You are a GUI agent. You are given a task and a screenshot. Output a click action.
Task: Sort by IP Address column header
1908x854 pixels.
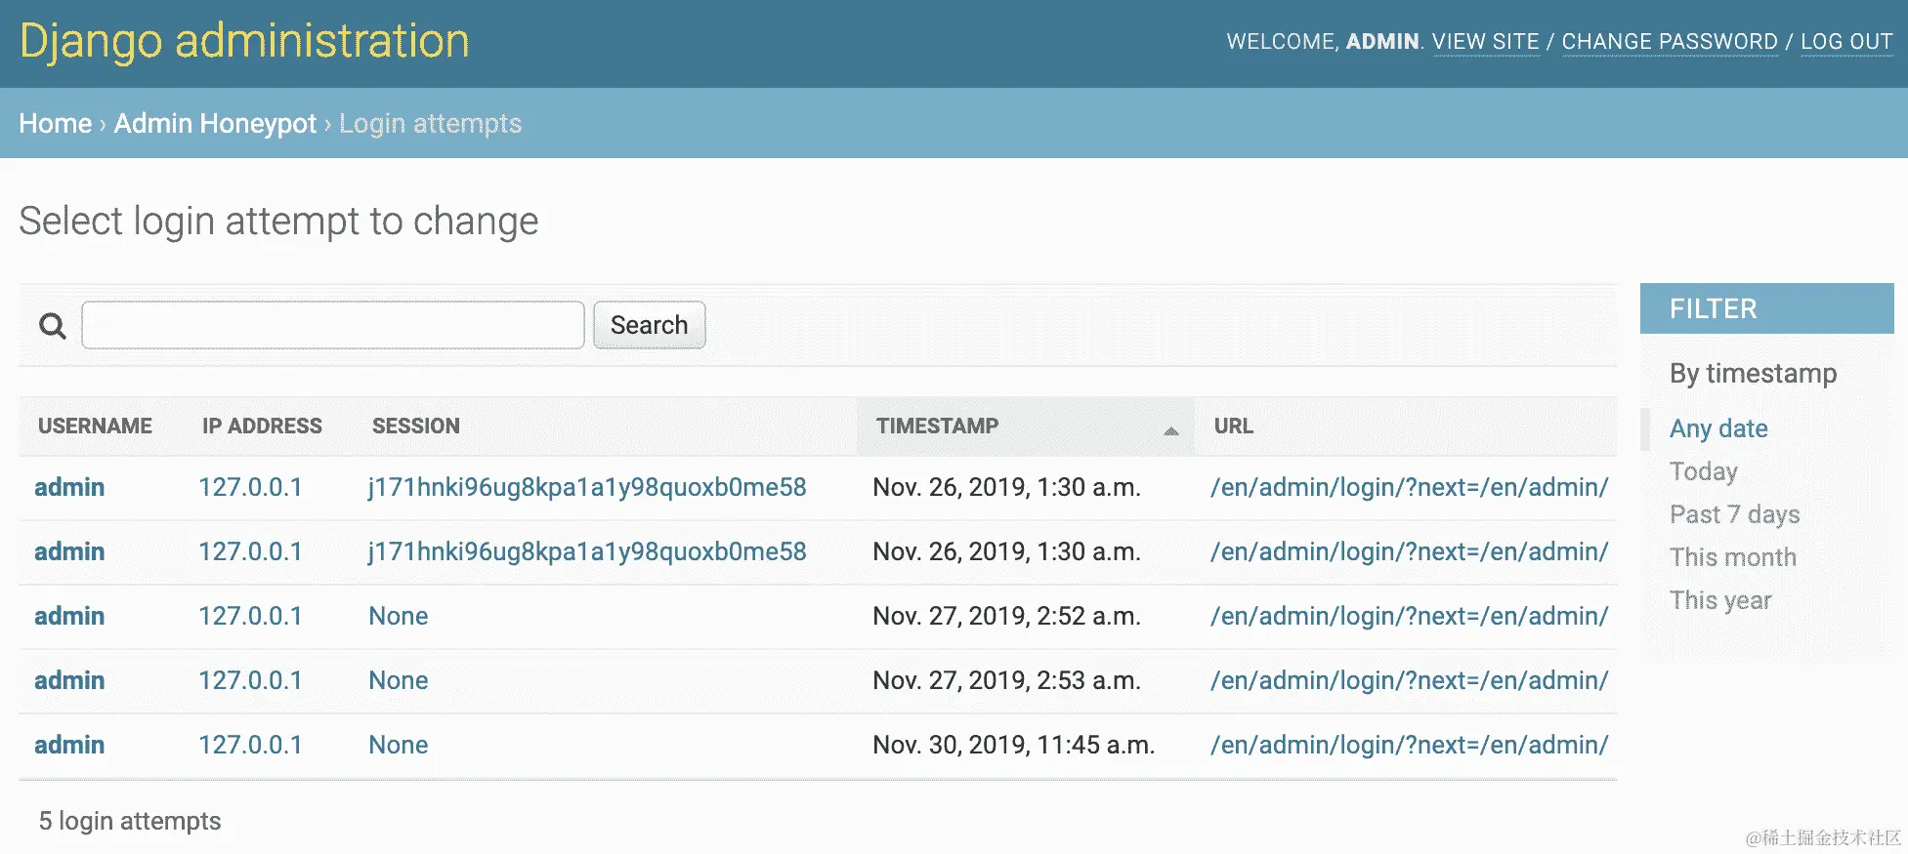(262, 427)
